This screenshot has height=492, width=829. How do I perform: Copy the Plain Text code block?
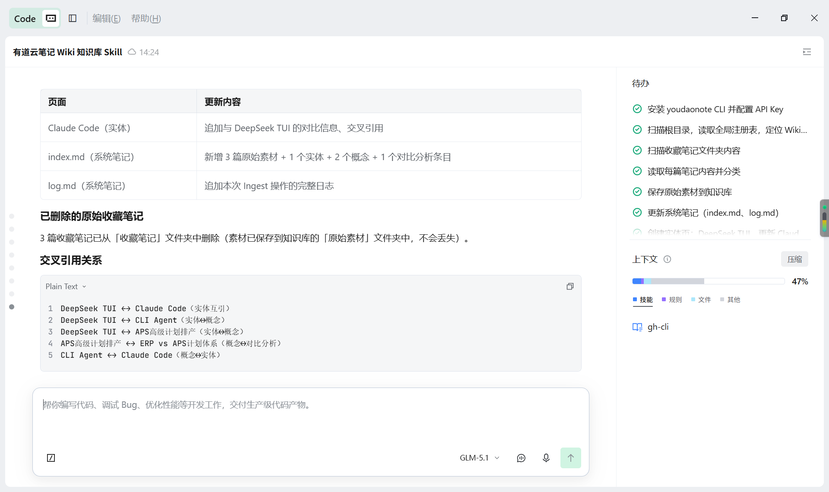click(x=570, y=287)
